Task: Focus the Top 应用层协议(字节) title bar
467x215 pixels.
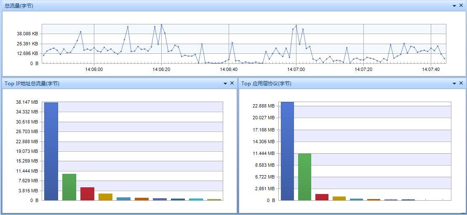Action: 266,84
